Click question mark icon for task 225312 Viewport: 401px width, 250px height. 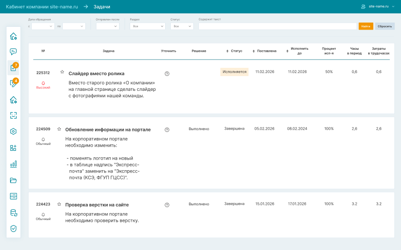pyautogui.click(x=167, y=73)
